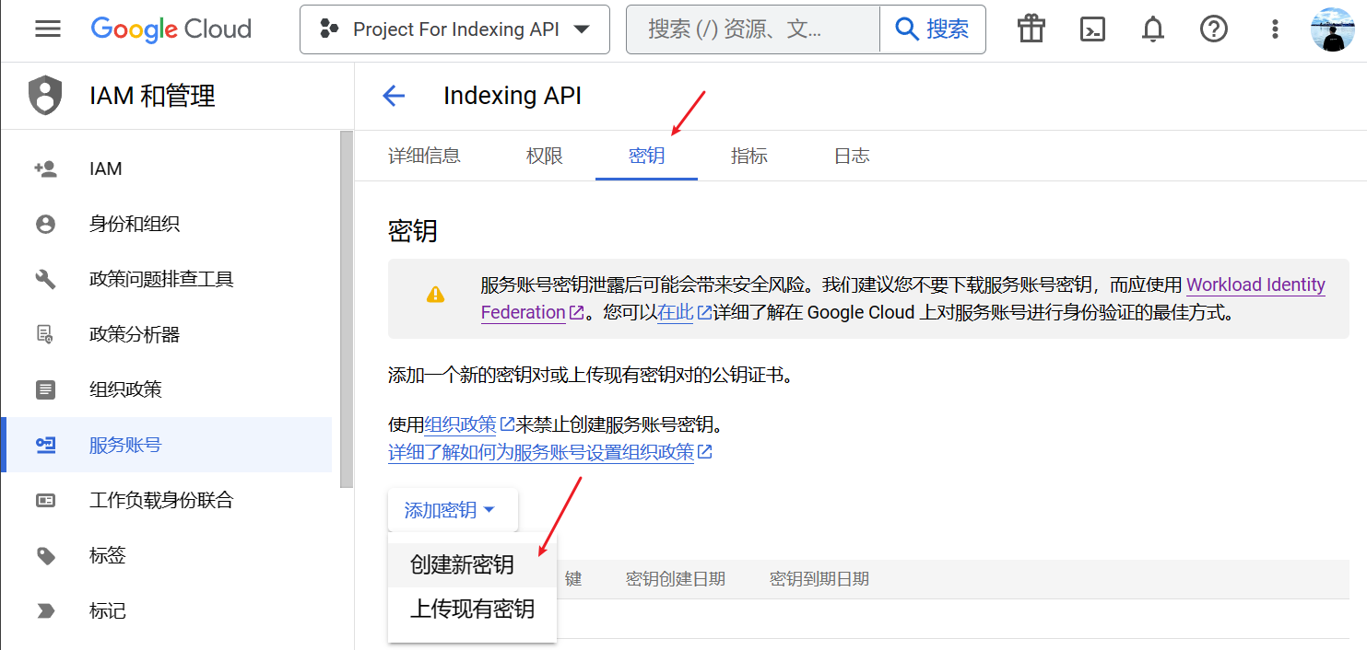Open the notifications bell
Screen dimensions: 1367x650
(1152, 29)
